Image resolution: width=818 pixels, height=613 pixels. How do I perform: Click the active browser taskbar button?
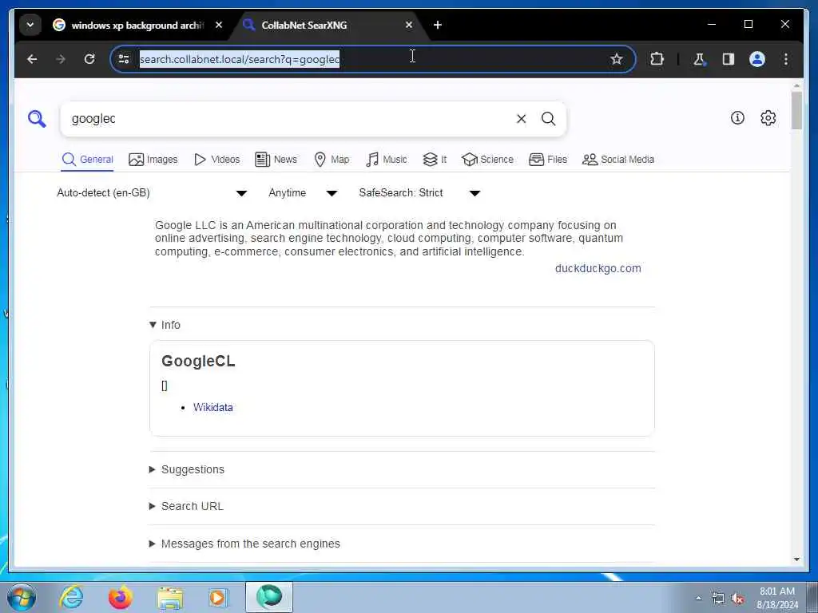(x=269, y=597)
